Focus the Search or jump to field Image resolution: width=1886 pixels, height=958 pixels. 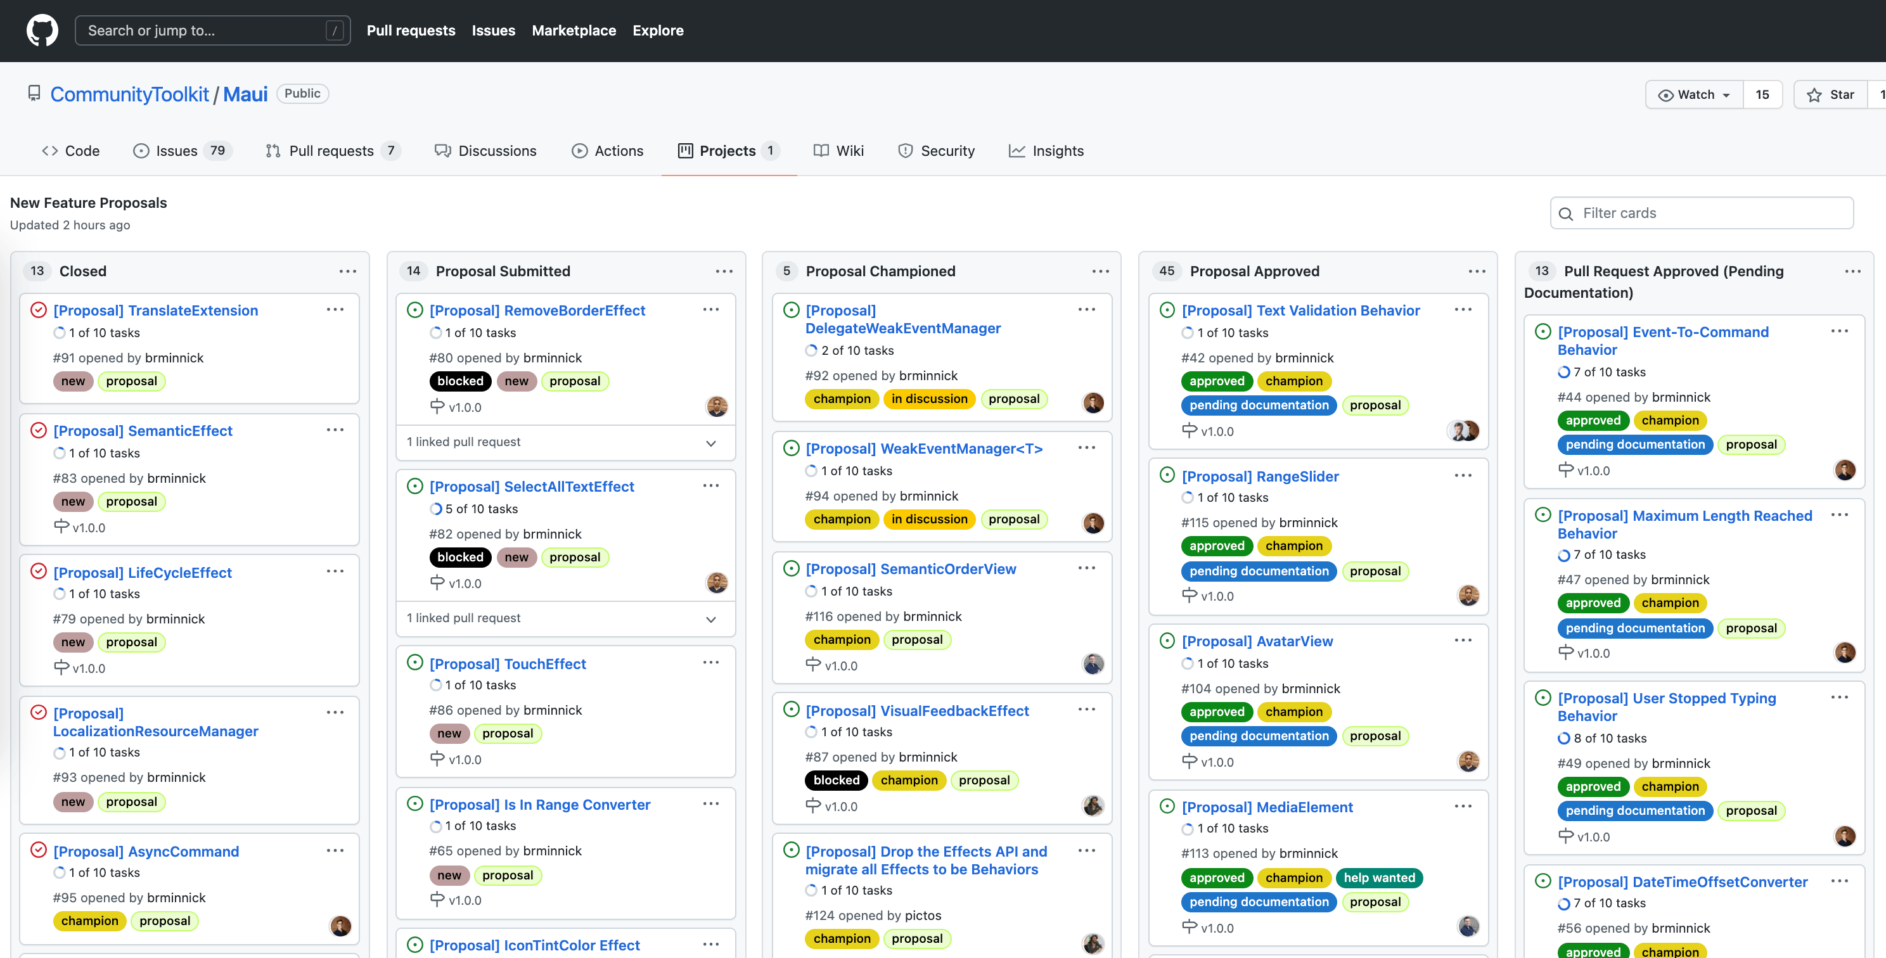(x=212, y=31)
